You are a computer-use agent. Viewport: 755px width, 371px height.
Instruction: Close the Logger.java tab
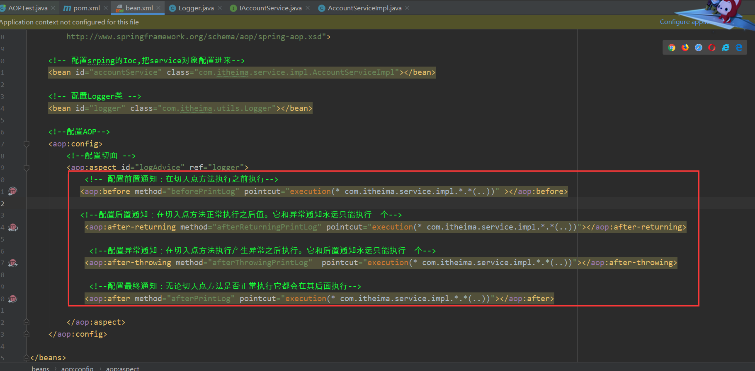pyautogui.click(x=220, y=8)
